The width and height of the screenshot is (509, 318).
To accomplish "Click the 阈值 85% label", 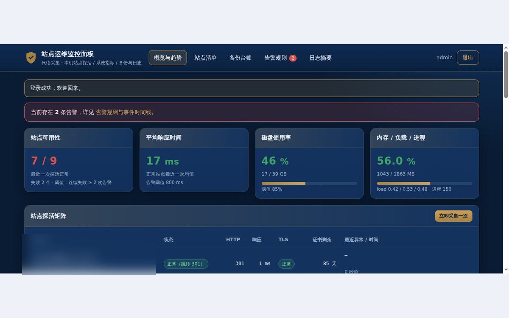I will pyautogui.click(x=272, y=189).
